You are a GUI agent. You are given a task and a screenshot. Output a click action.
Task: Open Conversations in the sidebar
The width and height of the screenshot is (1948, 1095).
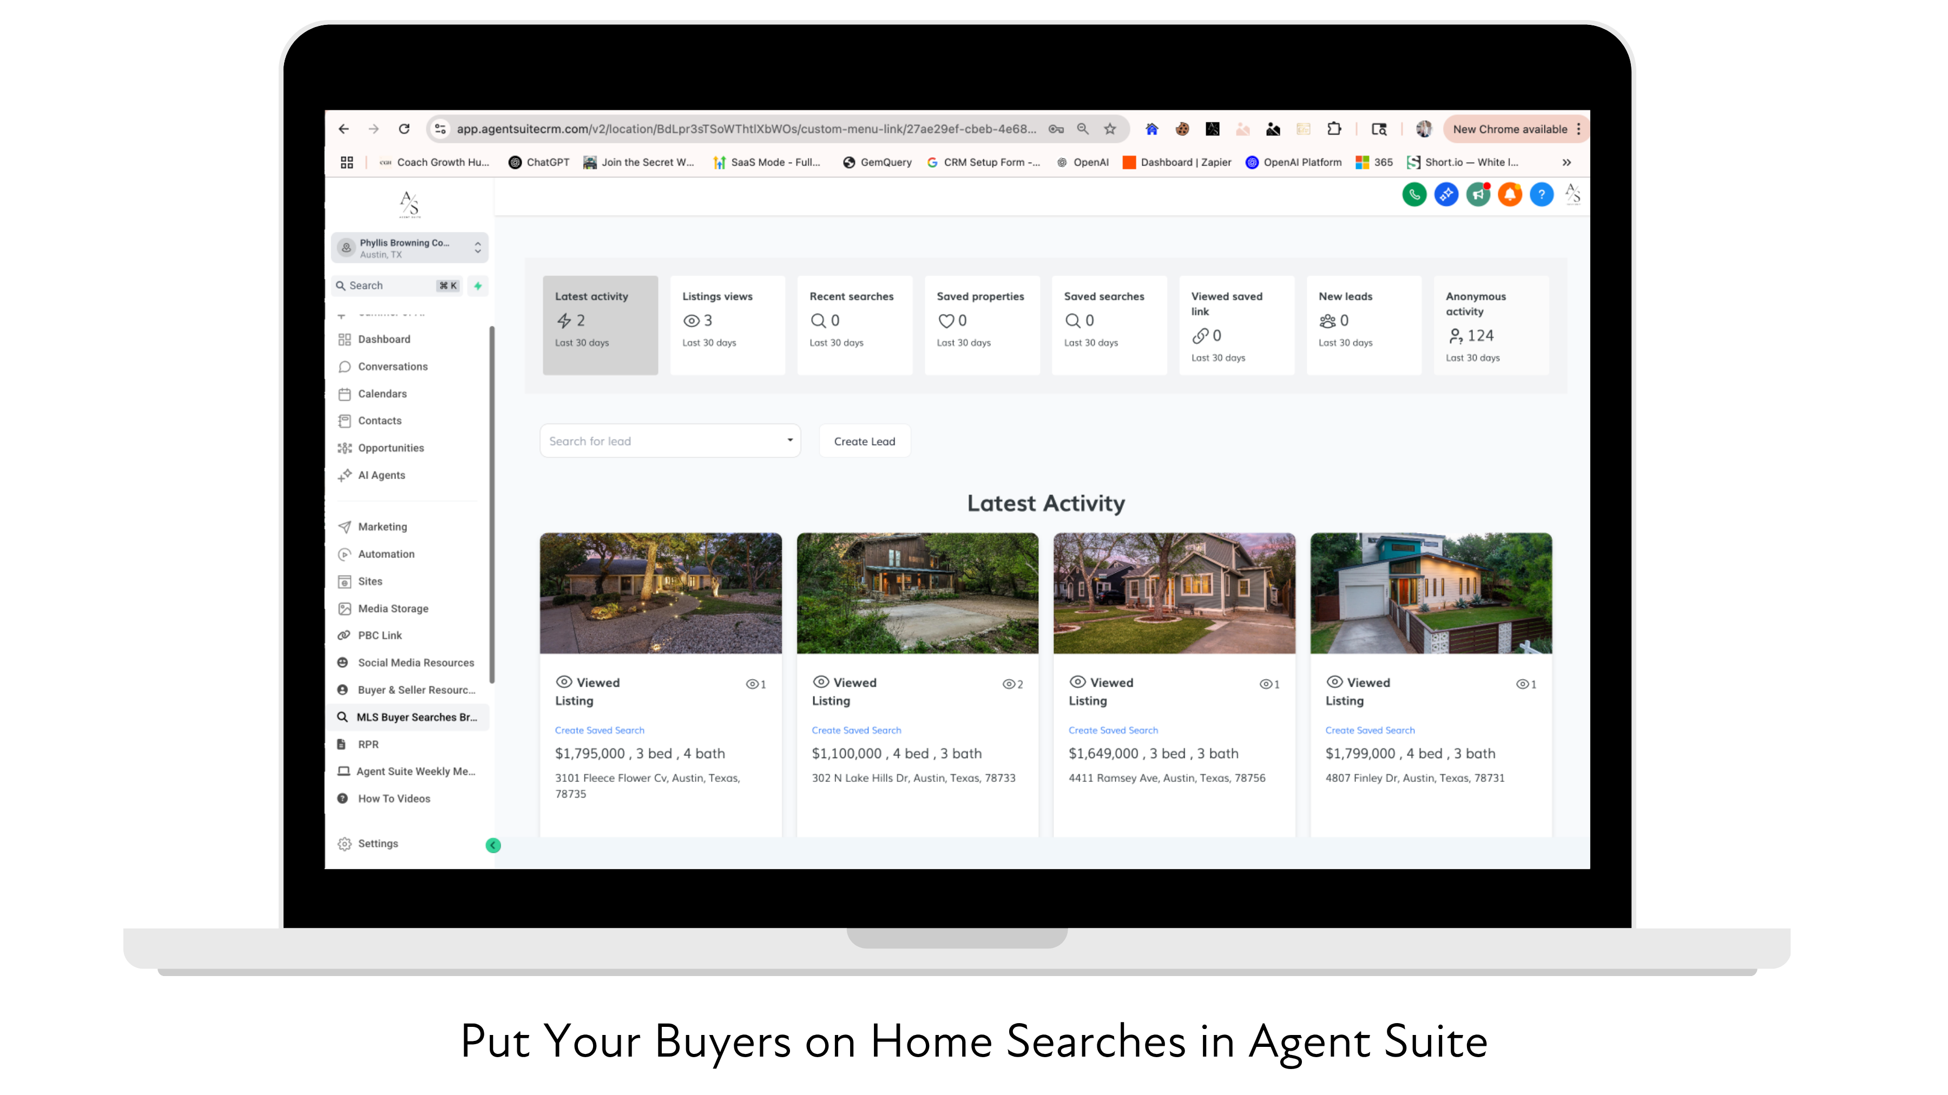[x=392, y=367]
